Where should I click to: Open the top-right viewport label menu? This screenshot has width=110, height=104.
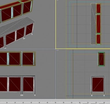tap(57, 0)
